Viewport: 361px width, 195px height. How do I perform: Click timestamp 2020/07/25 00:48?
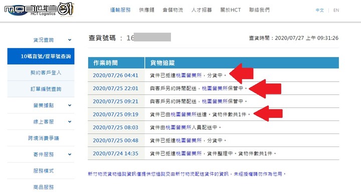116,140
